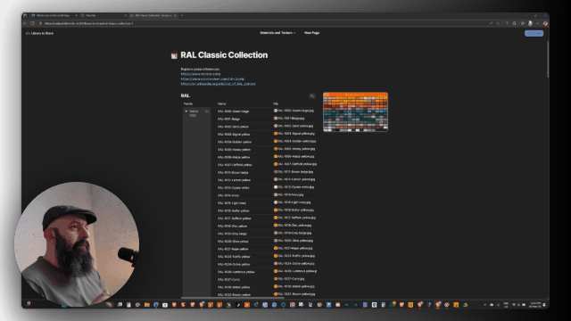
Task: Click the Name column header
Action: (x=222, y=104)
